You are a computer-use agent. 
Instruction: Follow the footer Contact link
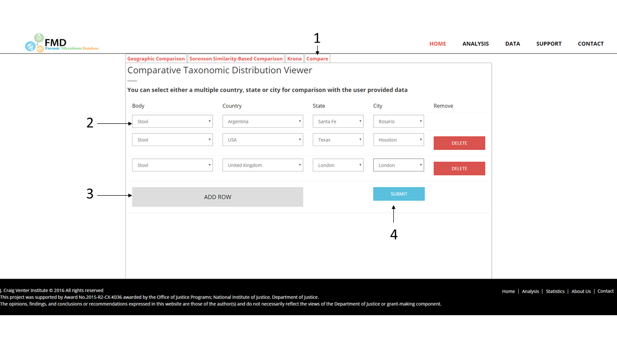pos(605,291)
